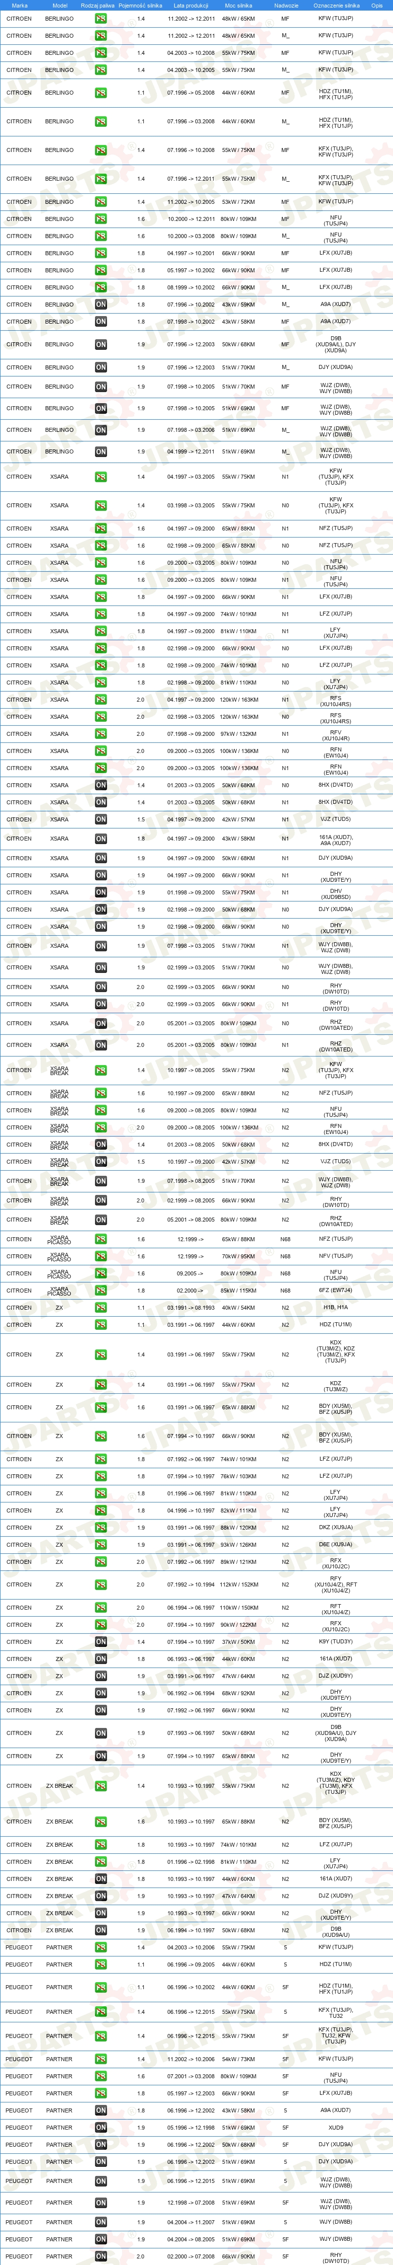Screen dimensions: 393x2265
Task: Click the petrol icon in the ZX KDZ (TU3M/Z) row
Action: click(101, 1385)
